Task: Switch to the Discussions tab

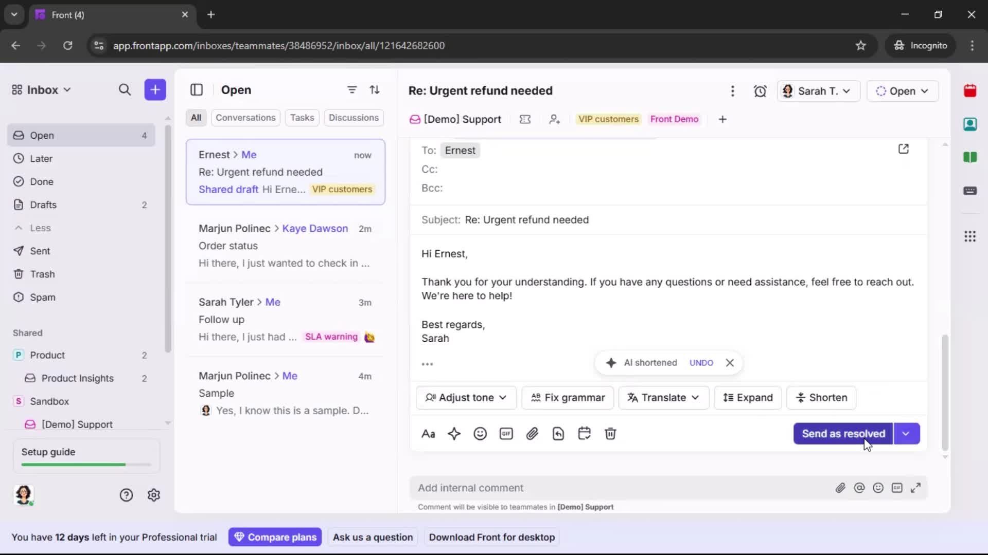Action: [354, 118]
